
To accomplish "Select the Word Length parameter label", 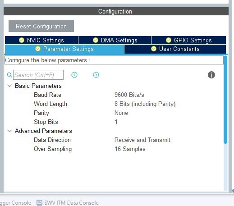I will click(x=50, y=104).
